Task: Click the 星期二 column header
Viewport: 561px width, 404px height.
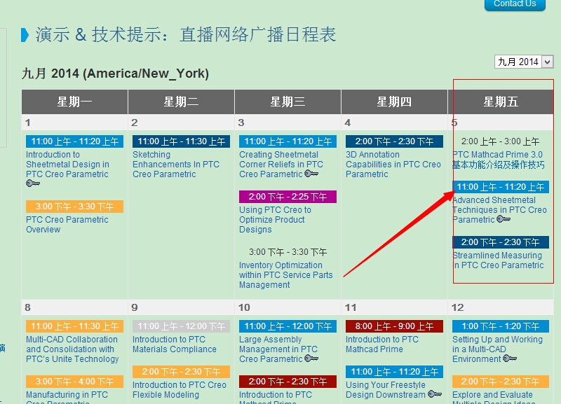Action: click(x=181, y=102)
